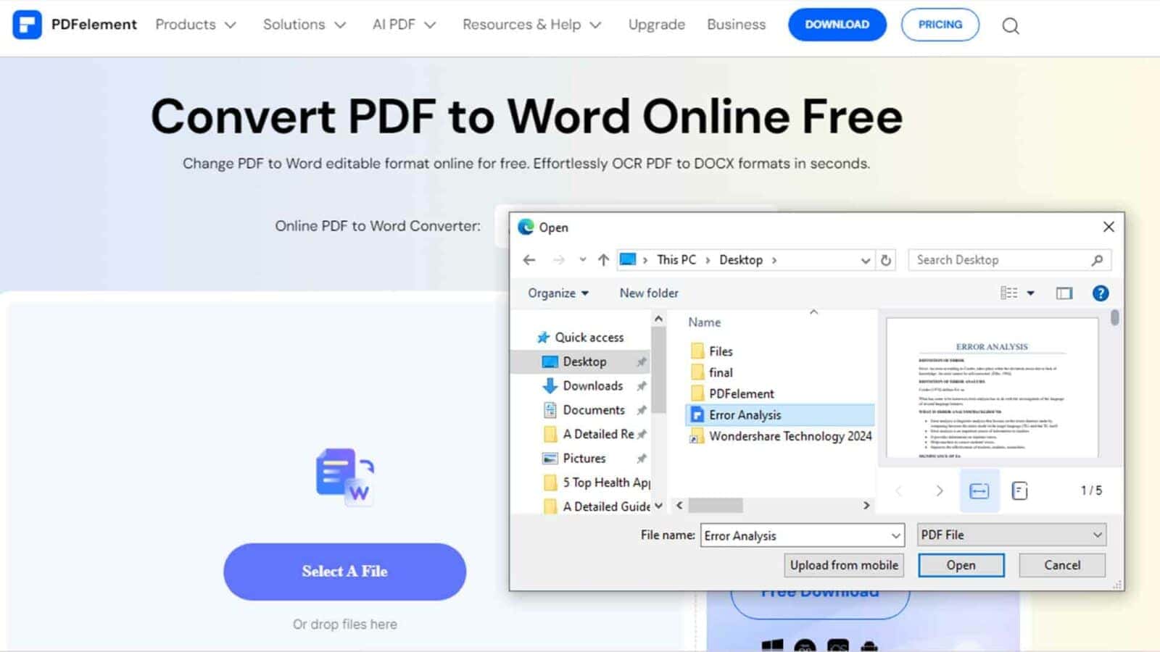This screenshot has width=1160, height=652.
Task: Click the Open button in dialog
Action: pos(961,565)
